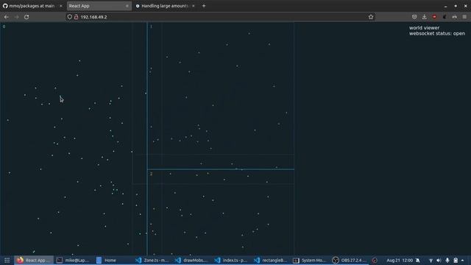Open the taskbar applications grid launcher
The image size is (471, 265).
[7, 260]
